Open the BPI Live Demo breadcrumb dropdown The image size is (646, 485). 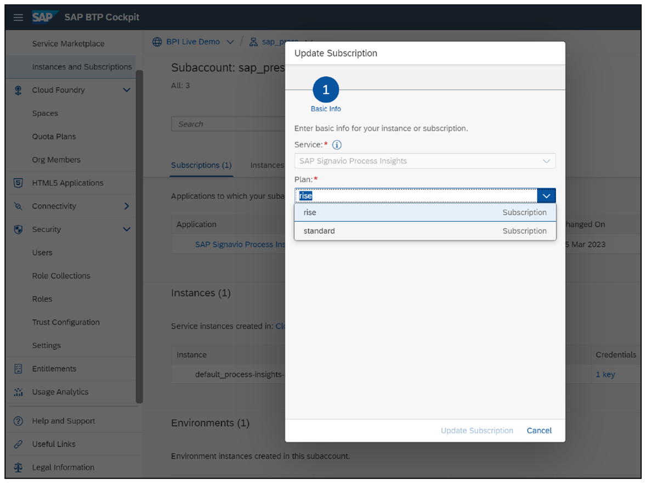(230, 42)
